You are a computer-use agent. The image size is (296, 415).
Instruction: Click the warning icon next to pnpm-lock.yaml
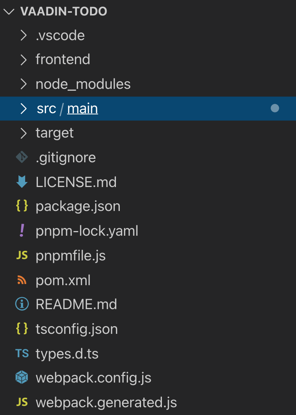[x=22, y=231]
